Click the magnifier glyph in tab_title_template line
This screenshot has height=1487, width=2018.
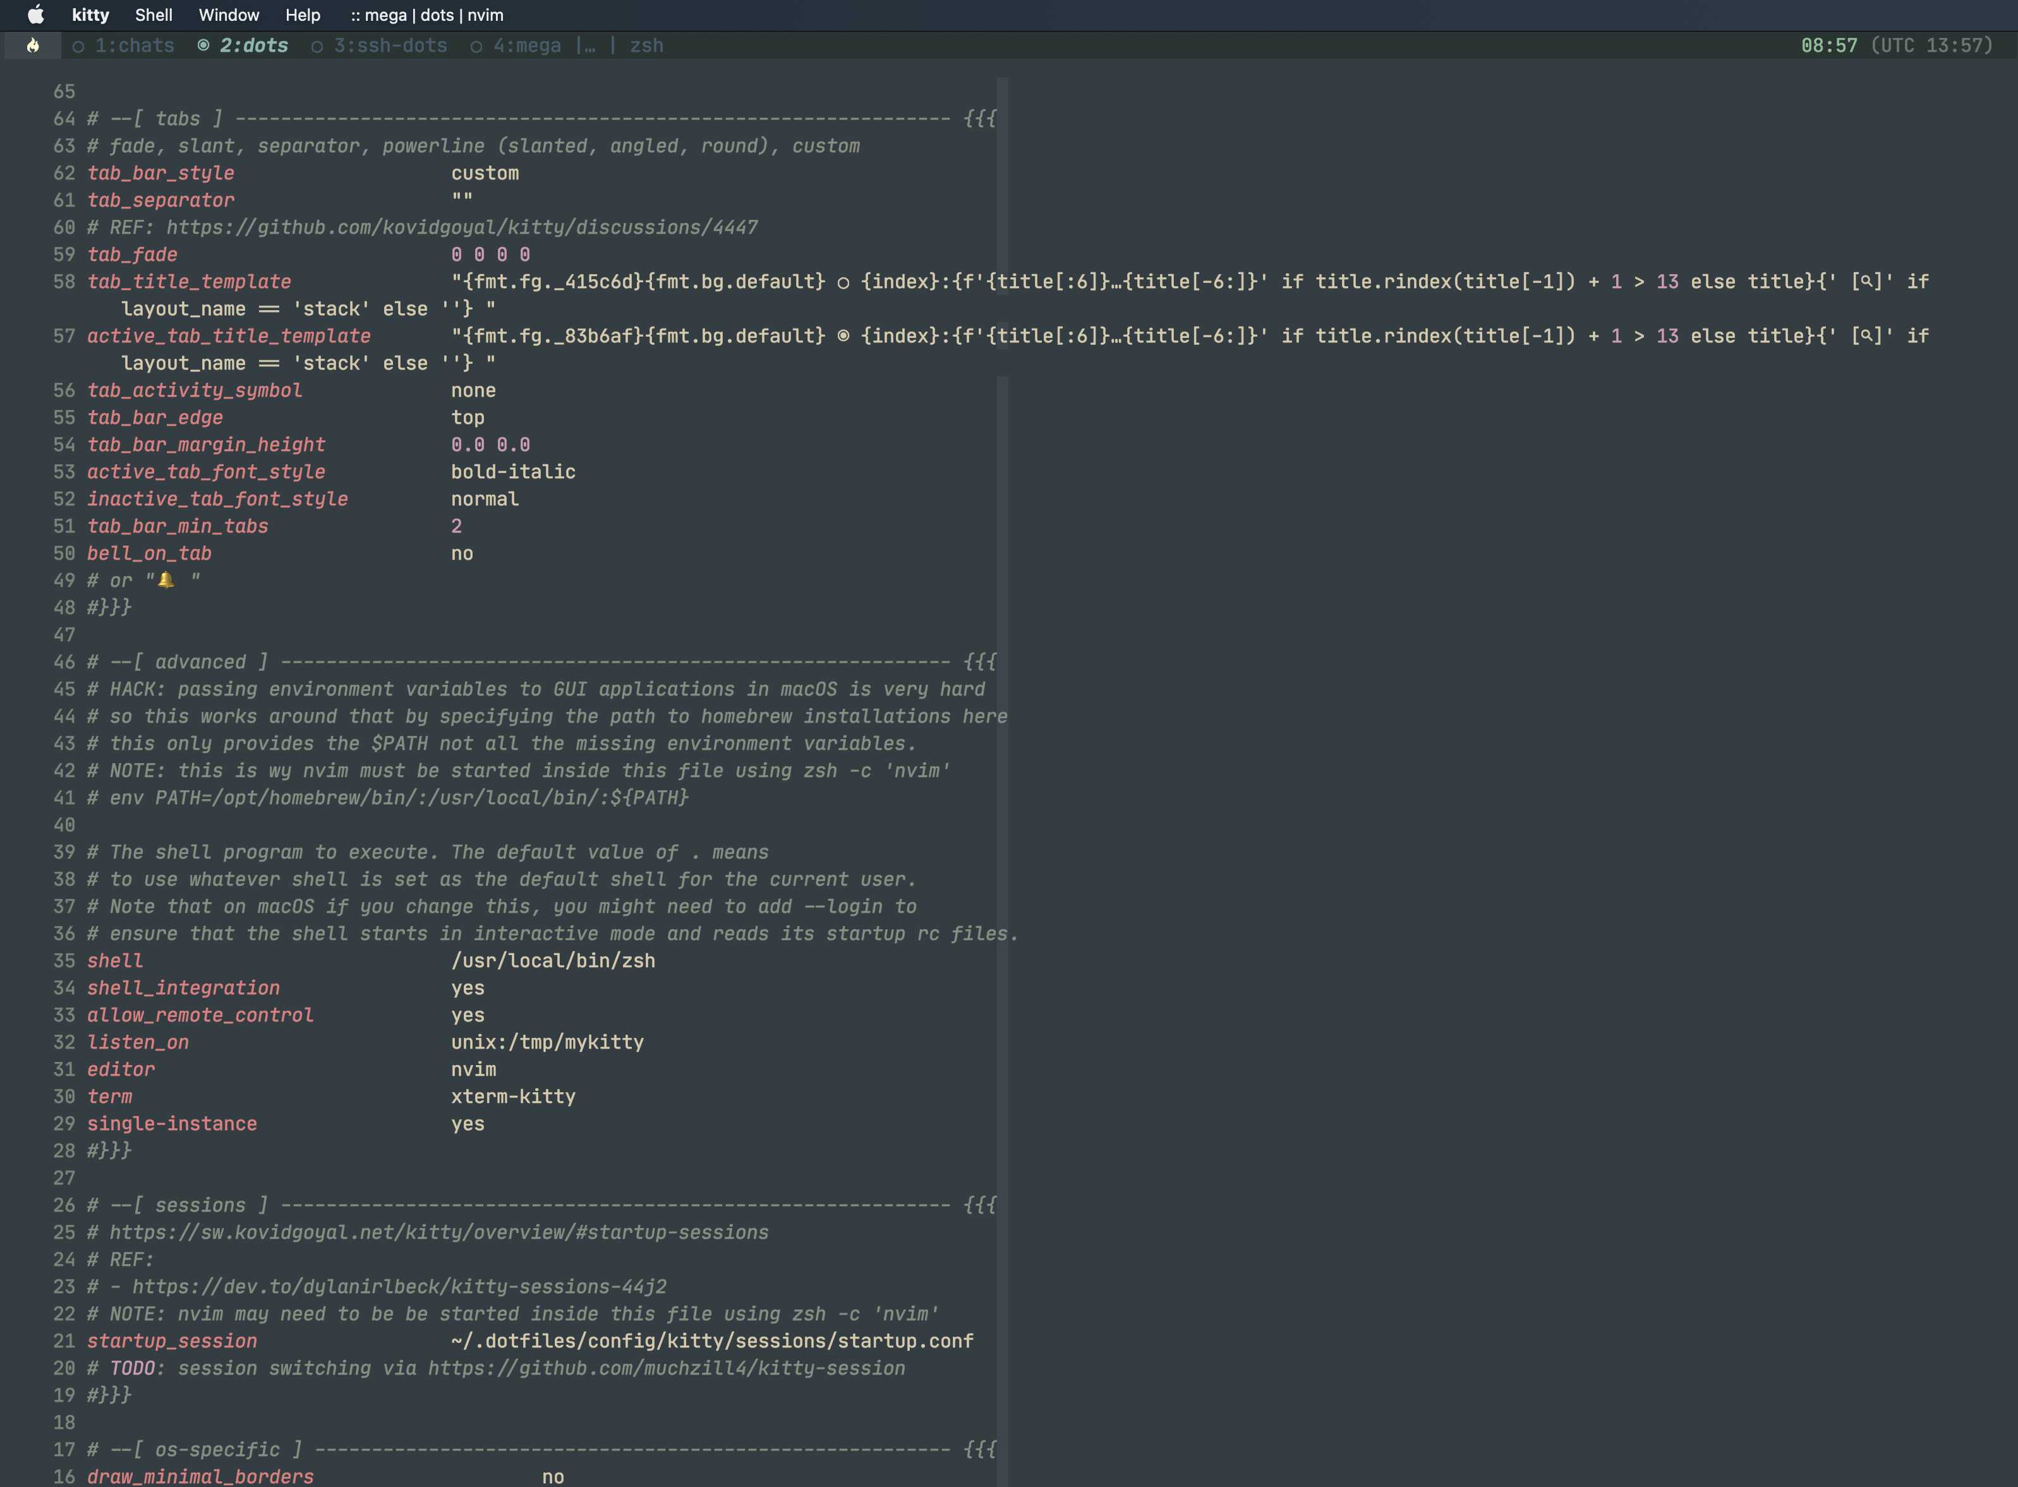1867,281
